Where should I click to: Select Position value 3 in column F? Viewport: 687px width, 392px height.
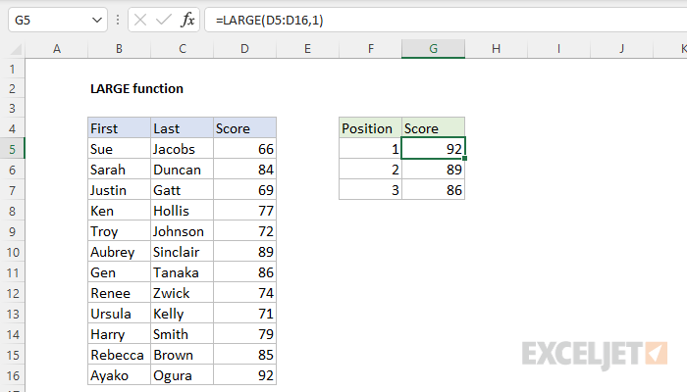[371, 190]
